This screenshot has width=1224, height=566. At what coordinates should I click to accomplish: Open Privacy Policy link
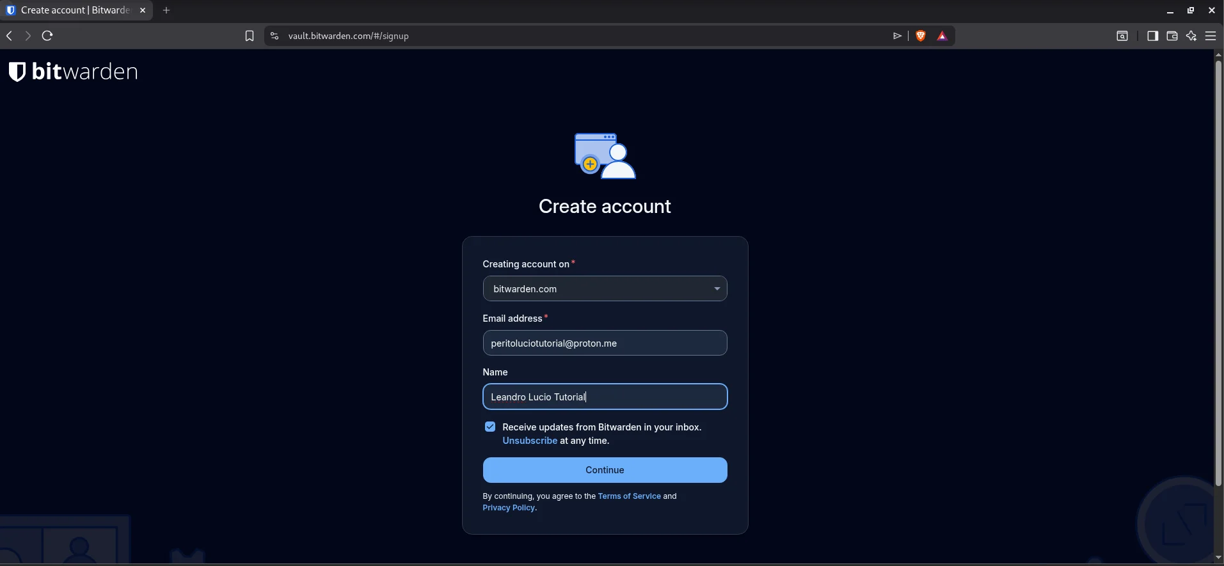[509, 508]
